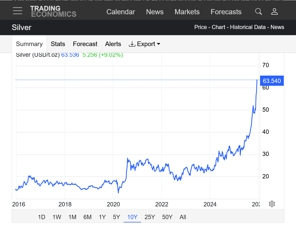Screen dimensions: 296x227
Task: Switch to the Stats tab
Action: pyautogui.click(x=58, y=44)
